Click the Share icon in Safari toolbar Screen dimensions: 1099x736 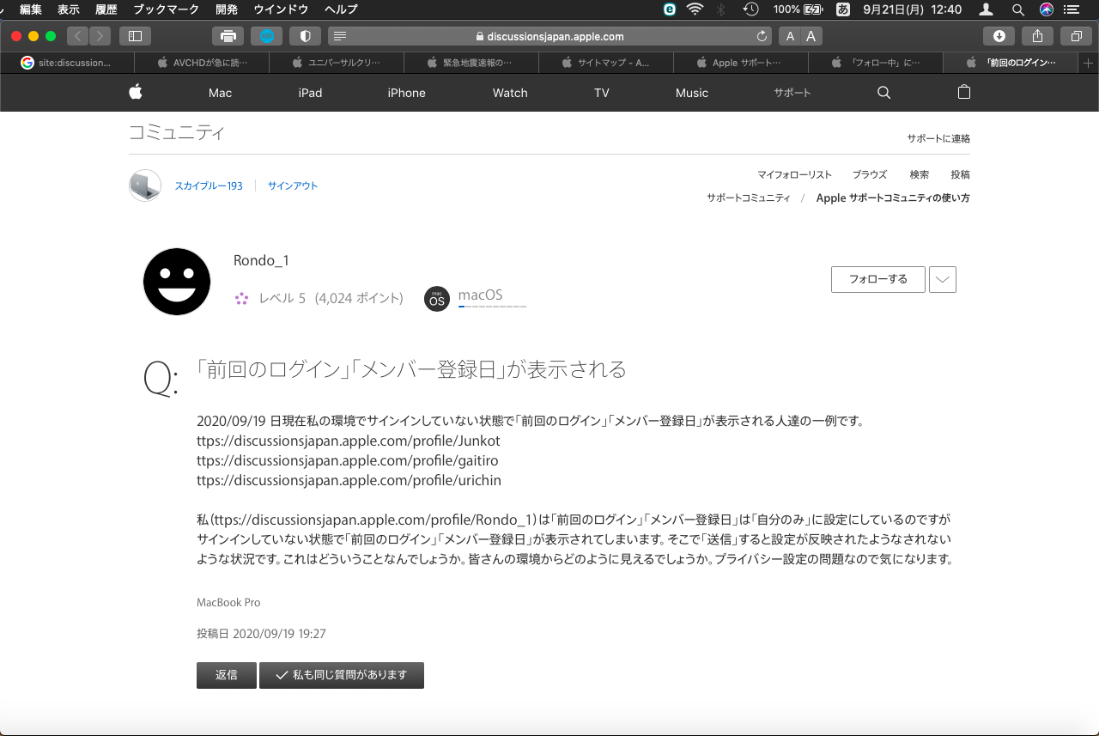point(1037,36)
